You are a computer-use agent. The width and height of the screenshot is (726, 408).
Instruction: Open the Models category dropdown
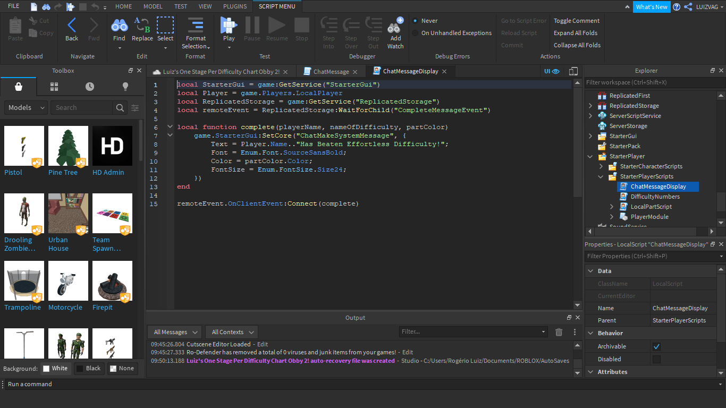click(x=26, y=107)
